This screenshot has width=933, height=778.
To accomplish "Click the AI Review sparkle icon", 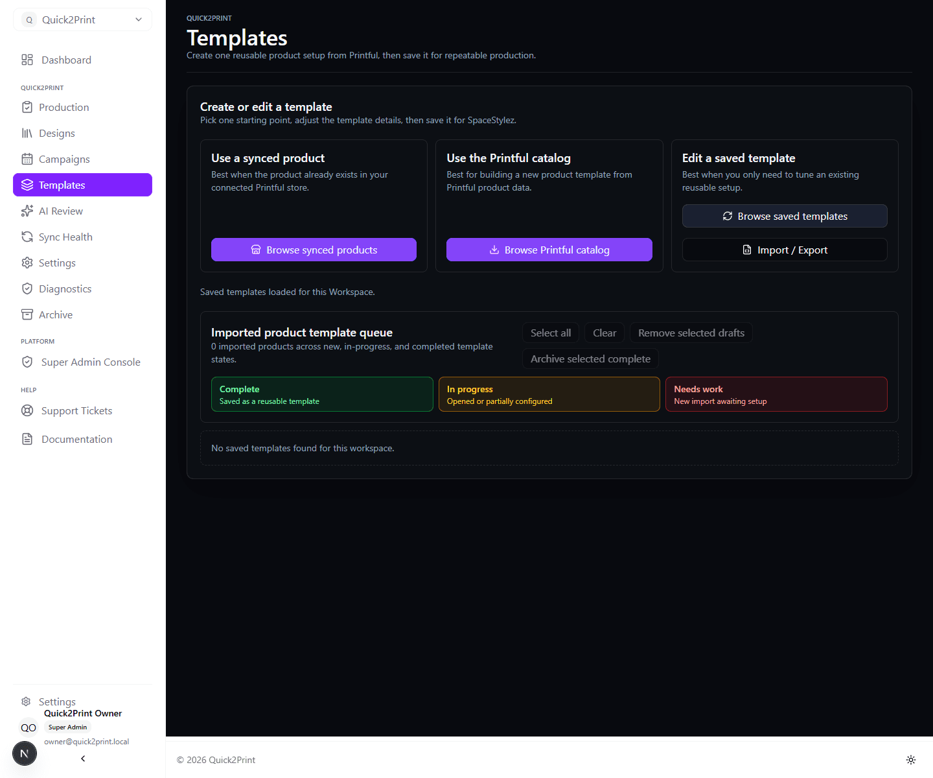I will (x=27, y=211).
